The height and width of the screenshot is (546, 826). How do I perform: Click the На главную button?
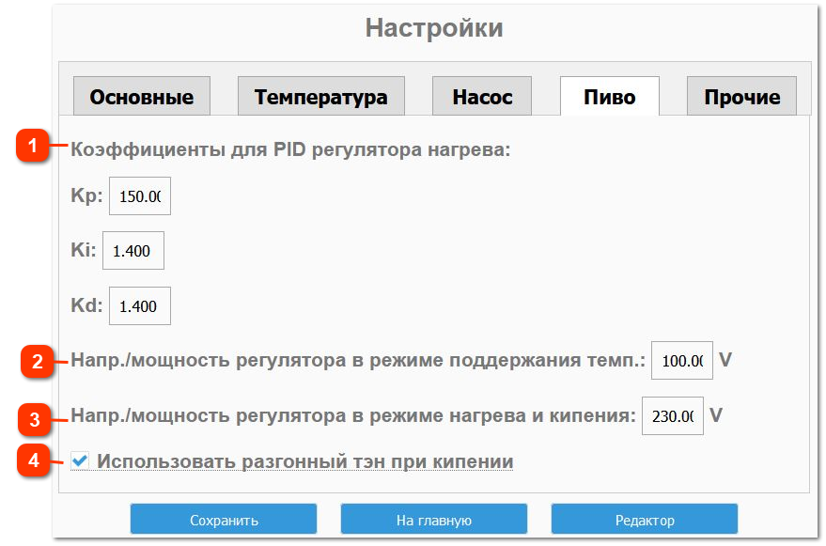click(434, 520)
